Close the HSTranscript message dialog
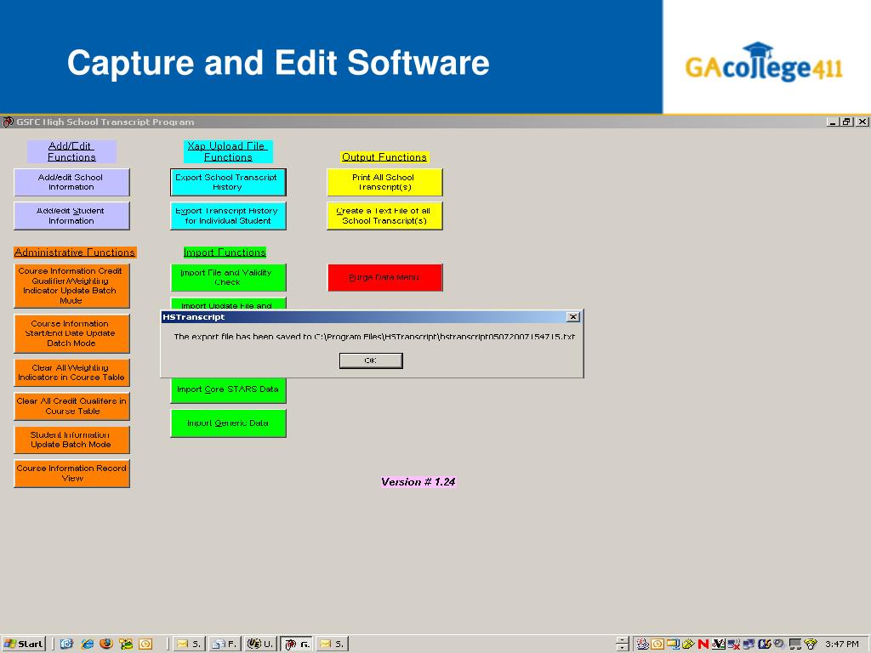The width and height of the screenshot is (871, 653). pyautogui.click(x=572, y=316)
